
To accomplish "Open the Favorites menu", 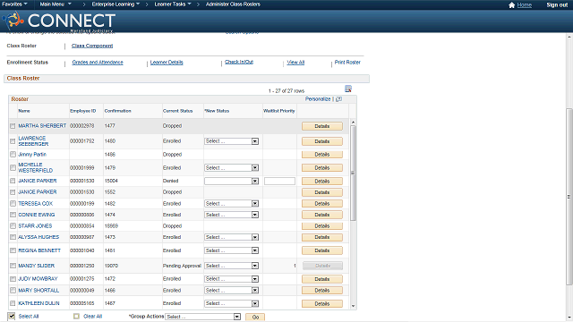I will (14, 4).
